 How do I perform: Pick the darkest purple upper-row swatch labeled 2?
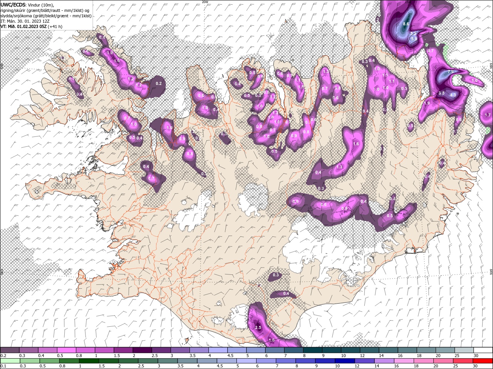pyautogui.click(x=142, y=350)
